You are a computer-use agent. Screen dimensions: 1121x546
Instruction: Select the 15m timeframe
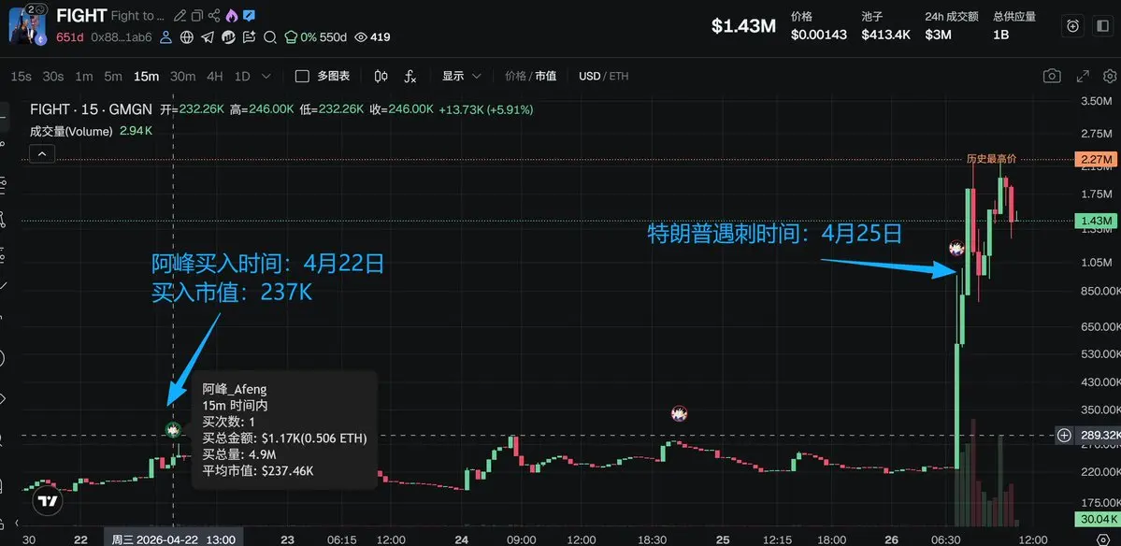(x=147, y=76)
